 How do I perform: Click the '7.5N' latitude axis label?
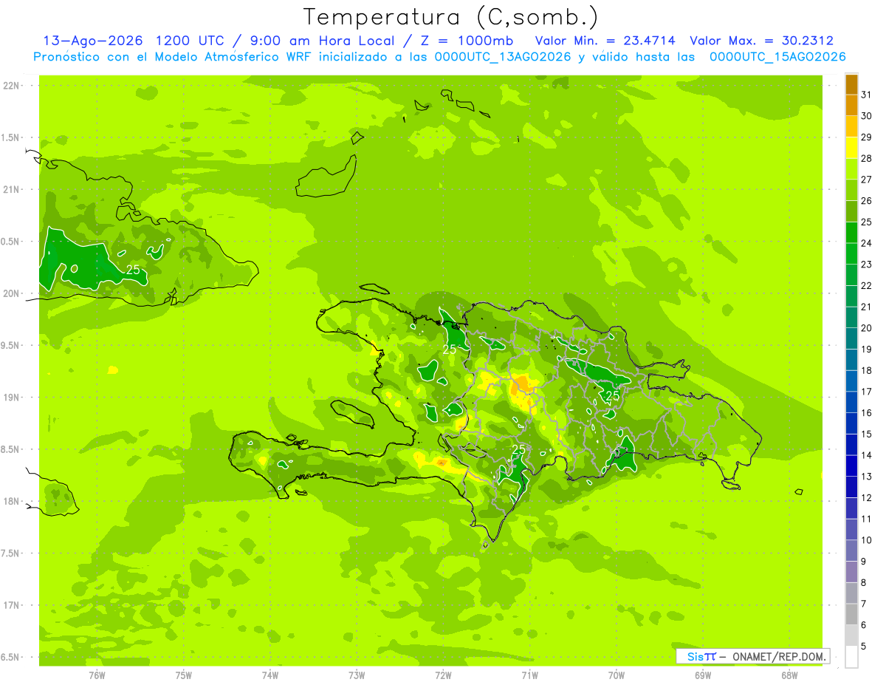(x=11, y=553)
